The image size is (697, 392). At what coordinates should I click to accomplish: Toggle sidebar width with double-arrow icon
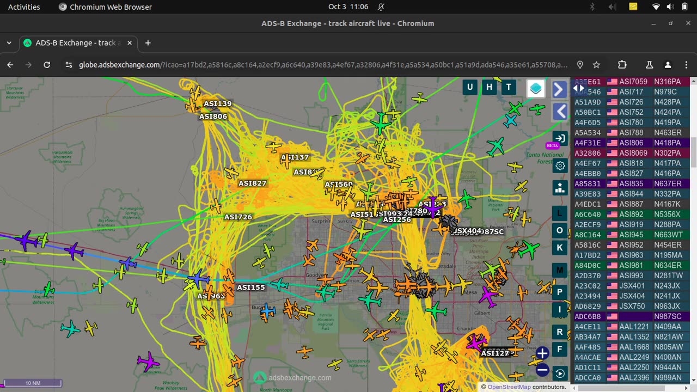[x=579, y=88]
